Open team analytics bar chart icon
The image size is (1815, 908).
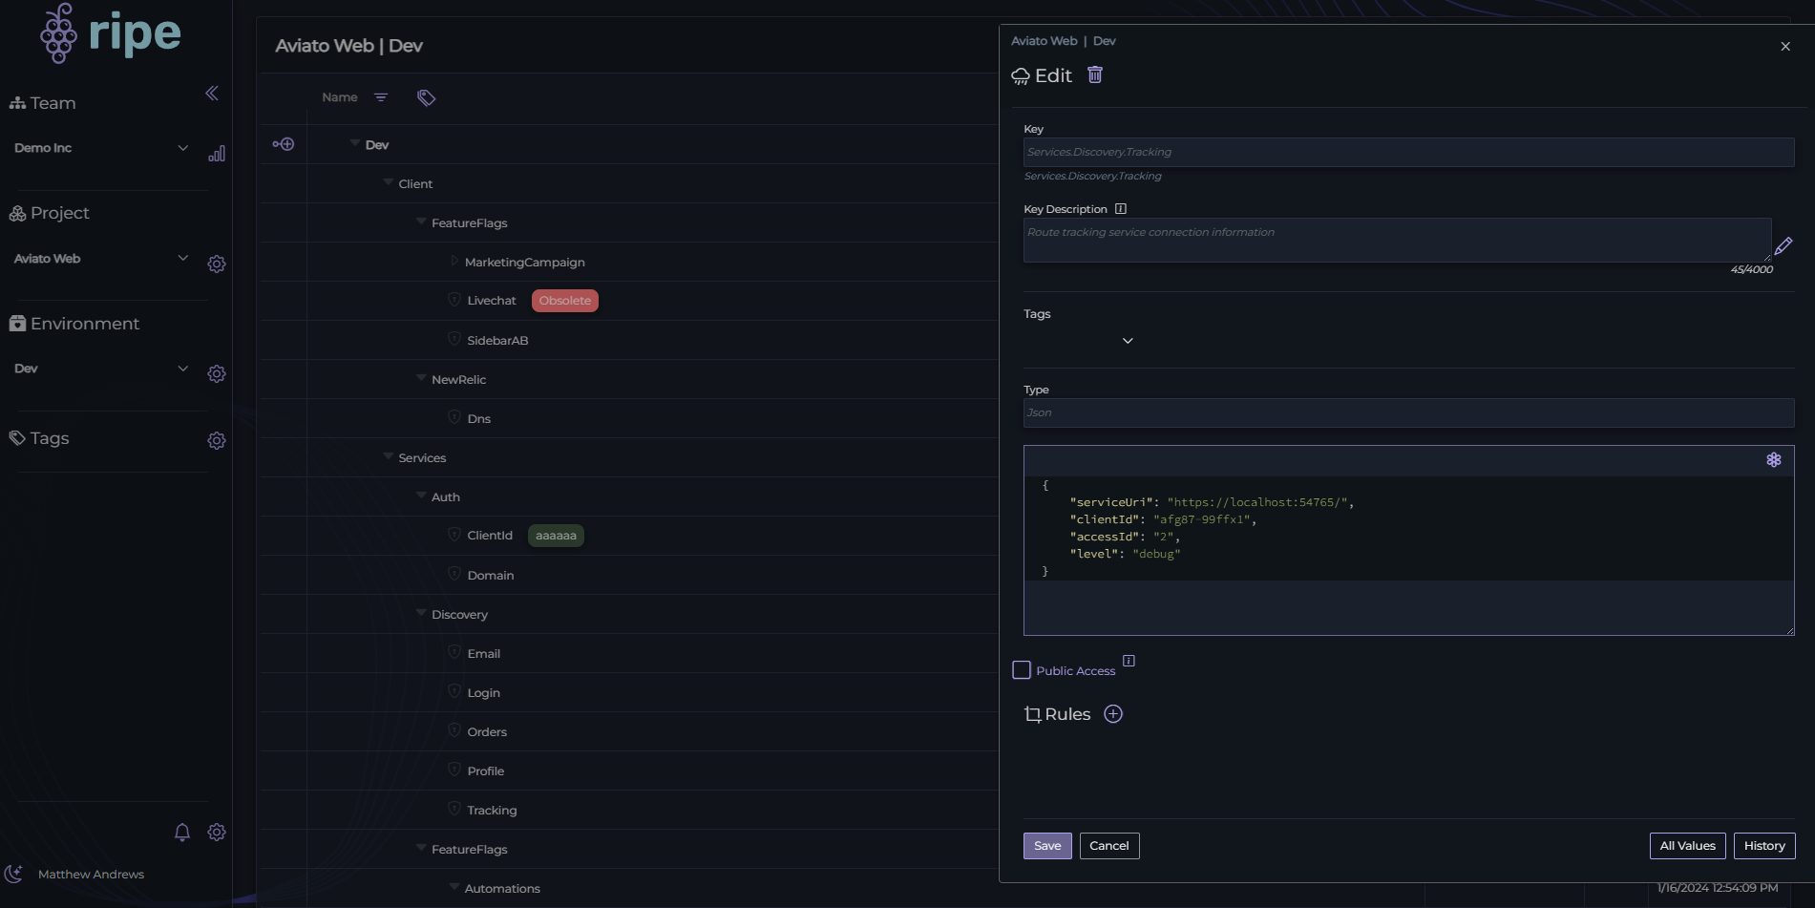click(x=217, y=153)
